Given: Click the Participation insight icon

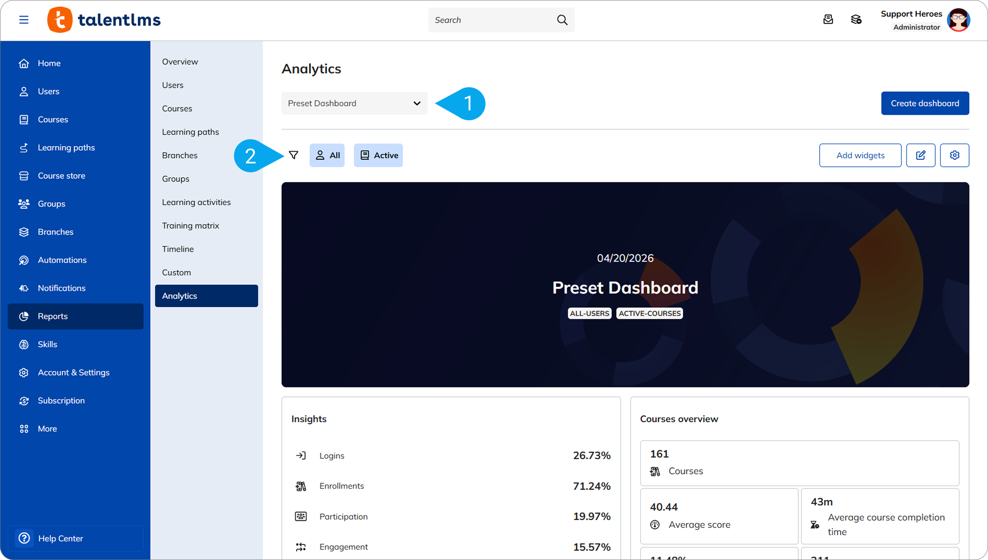Looking at the screenshot, I should 301,516.
